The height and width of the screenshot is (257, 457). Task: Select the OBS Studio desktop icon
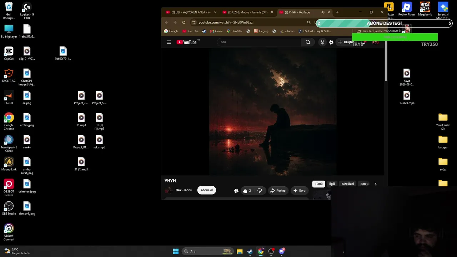click(x=9, y=208)
